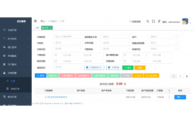
Task: Click the 订单管理 lock icon
Action: click(x=4, y=73)
